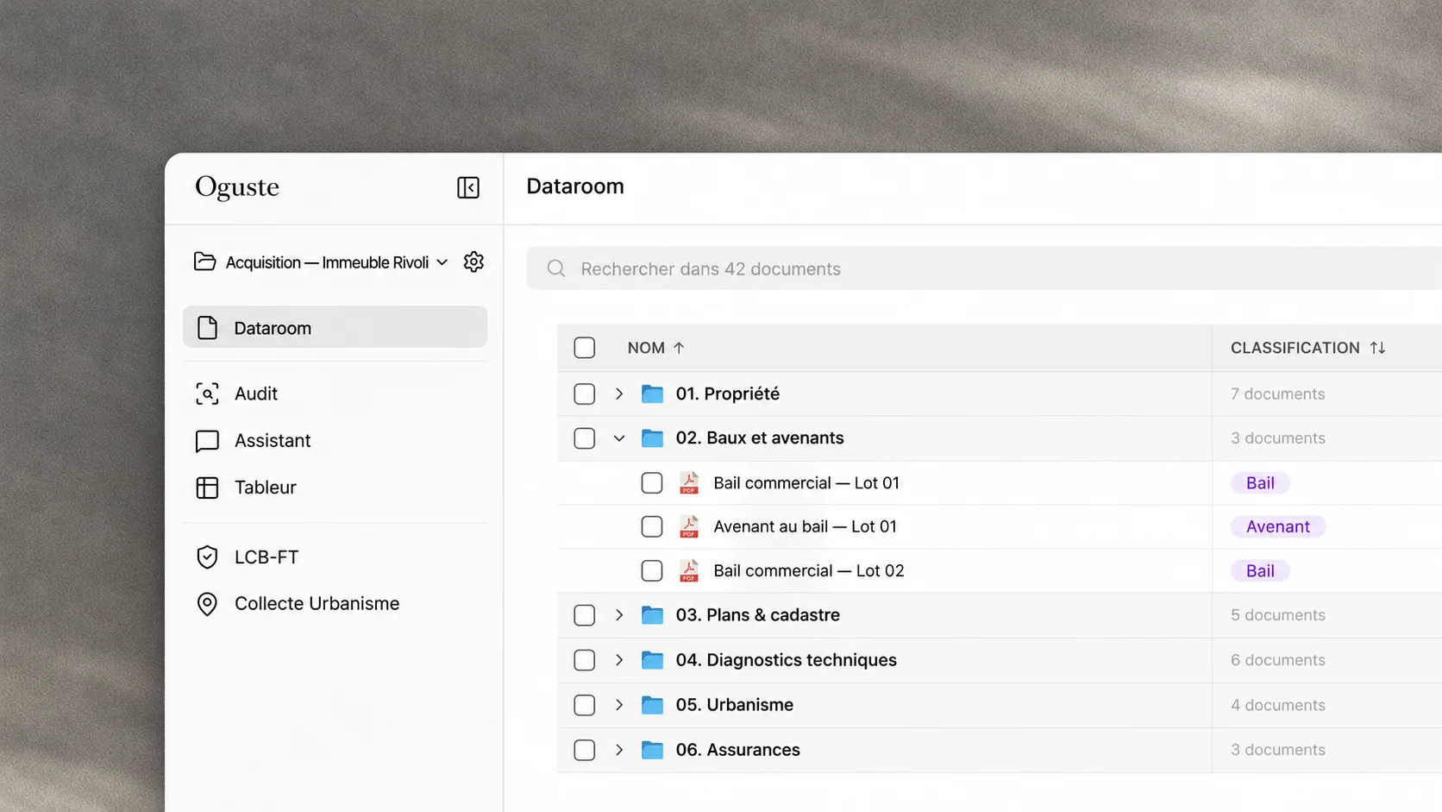Viewport: 1442px width, 812px height.
Task: Collapse the 02. Baux et avenants chevron
Action: pos(619,438)
